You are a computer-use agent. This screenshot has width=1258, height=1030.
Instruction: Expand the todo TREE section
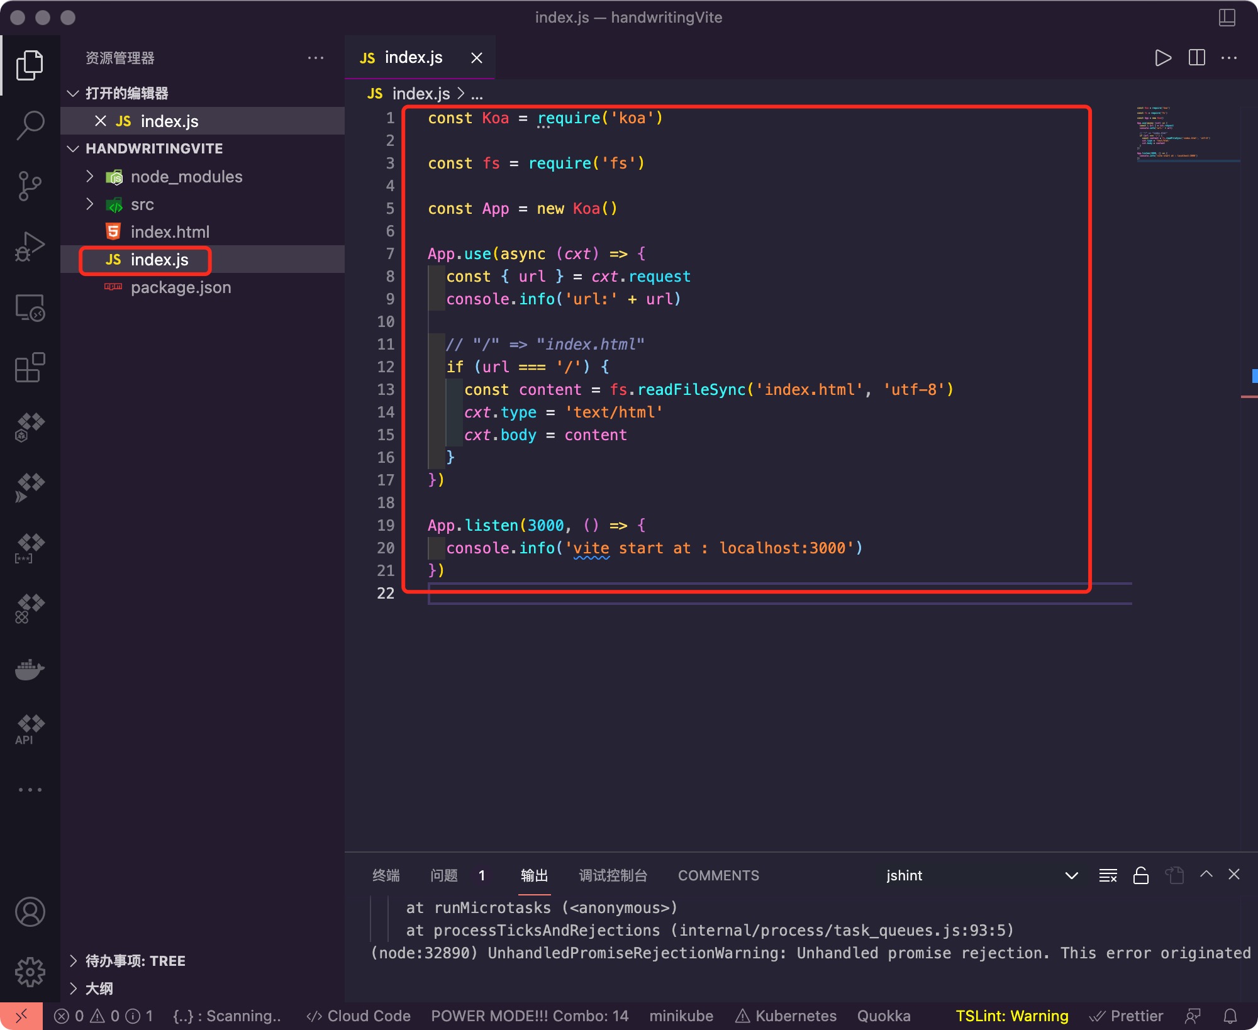pyautogui.click(x=73, y=961)
